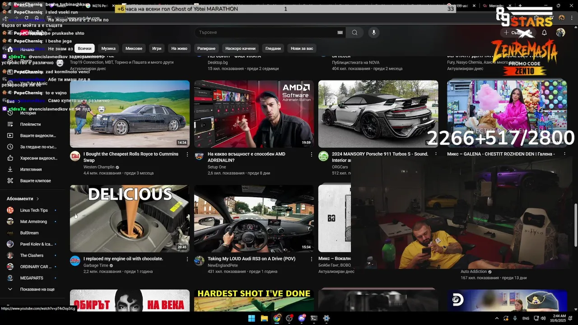This screenshot has width=578, height=325.
Task: Play the DELICIOUS engine oil thumbnail
Action: click(x=130, y=218)
